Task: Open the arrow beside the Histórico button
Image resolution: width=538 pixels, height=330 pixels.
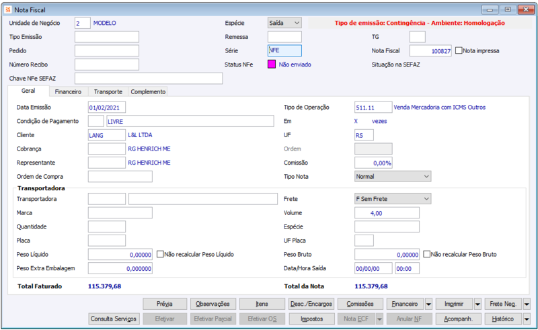Action: pyautogui.click(x=527, y=319)
